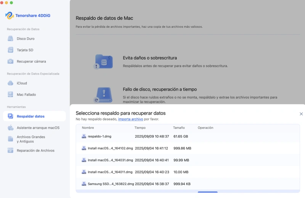Viewport: 305px width, 198px height.
Task: Click timestamp 2025/09/04 16:38:37
Action: 152,184
